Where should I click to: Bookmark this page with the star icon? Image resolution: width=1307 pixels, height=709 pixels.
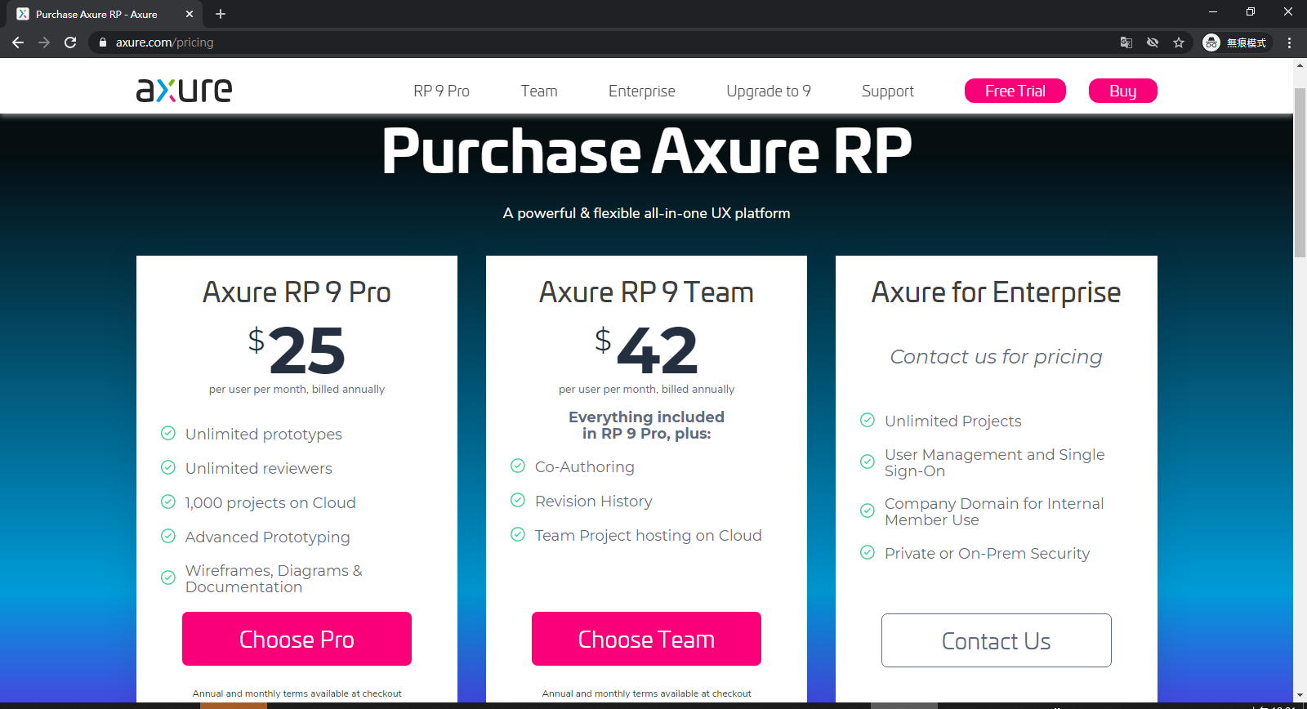[1179, 42]
